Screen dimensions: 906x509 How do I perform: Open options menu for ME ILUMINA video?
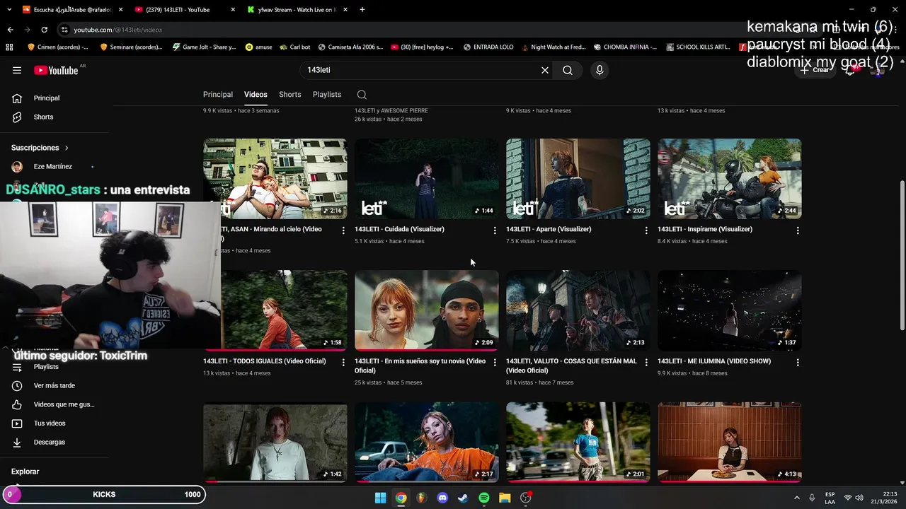point(798,363)
